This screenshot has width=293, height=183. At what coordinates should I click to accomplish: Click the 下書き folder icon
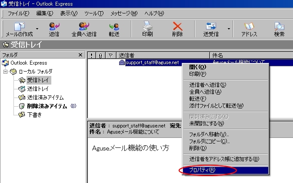(x=22, y=114)
